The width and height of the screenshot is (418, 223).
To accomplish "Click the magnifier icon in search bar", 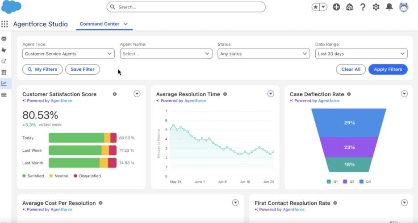I will pyautogui.click(x=113, y=7).
